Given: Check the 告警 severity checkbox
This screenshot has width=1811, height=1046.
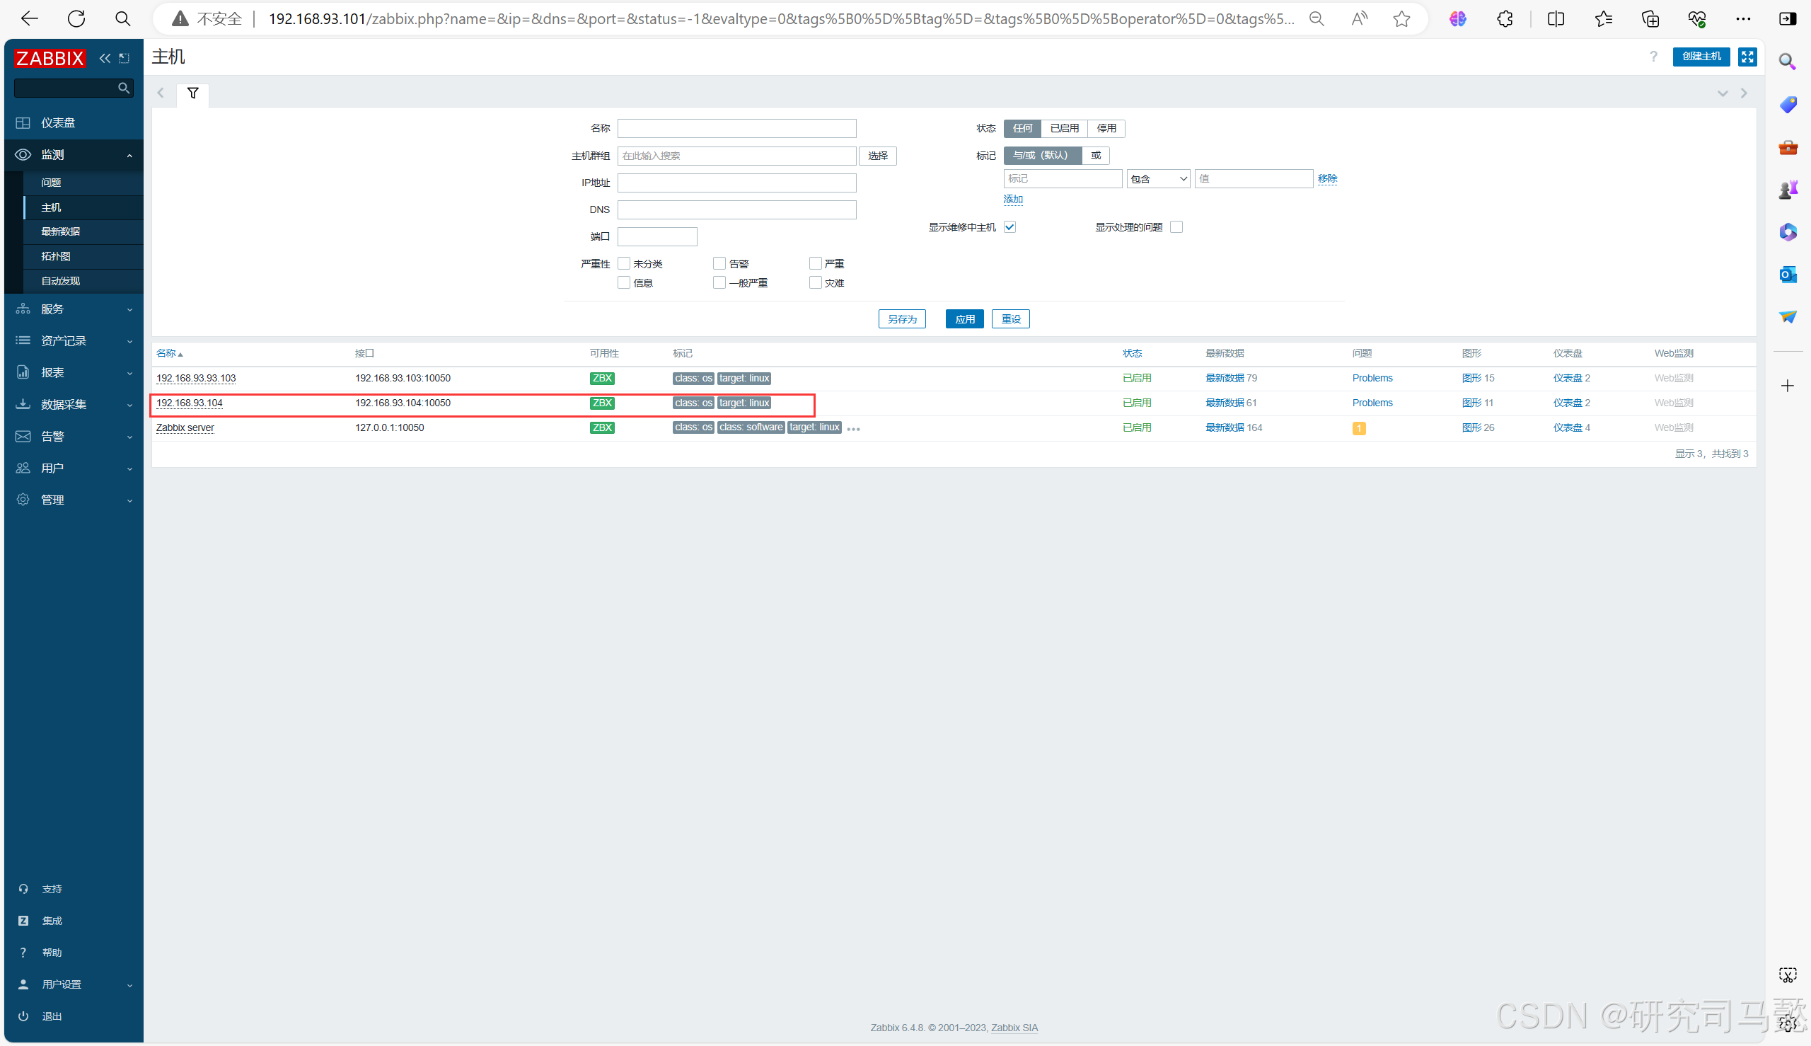Looking at the screenshot, I should pyautogui.click(x=719, y=264).
